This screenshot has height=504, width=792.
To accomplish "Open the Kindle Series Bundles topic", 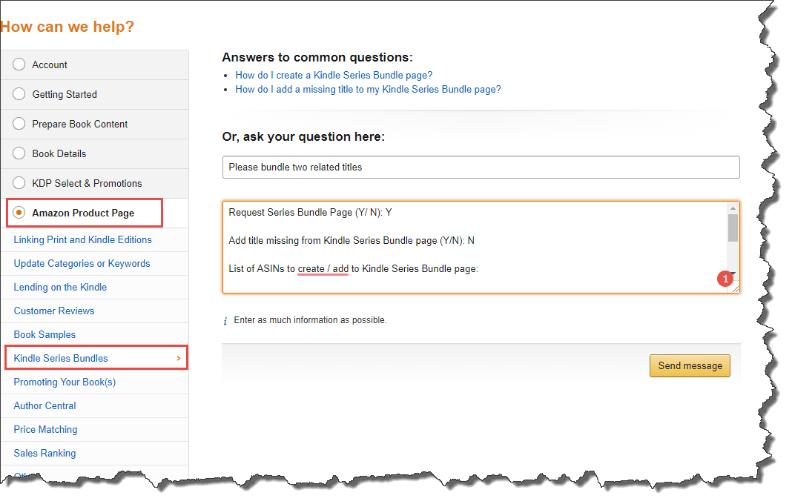I will tap(61, 359).
